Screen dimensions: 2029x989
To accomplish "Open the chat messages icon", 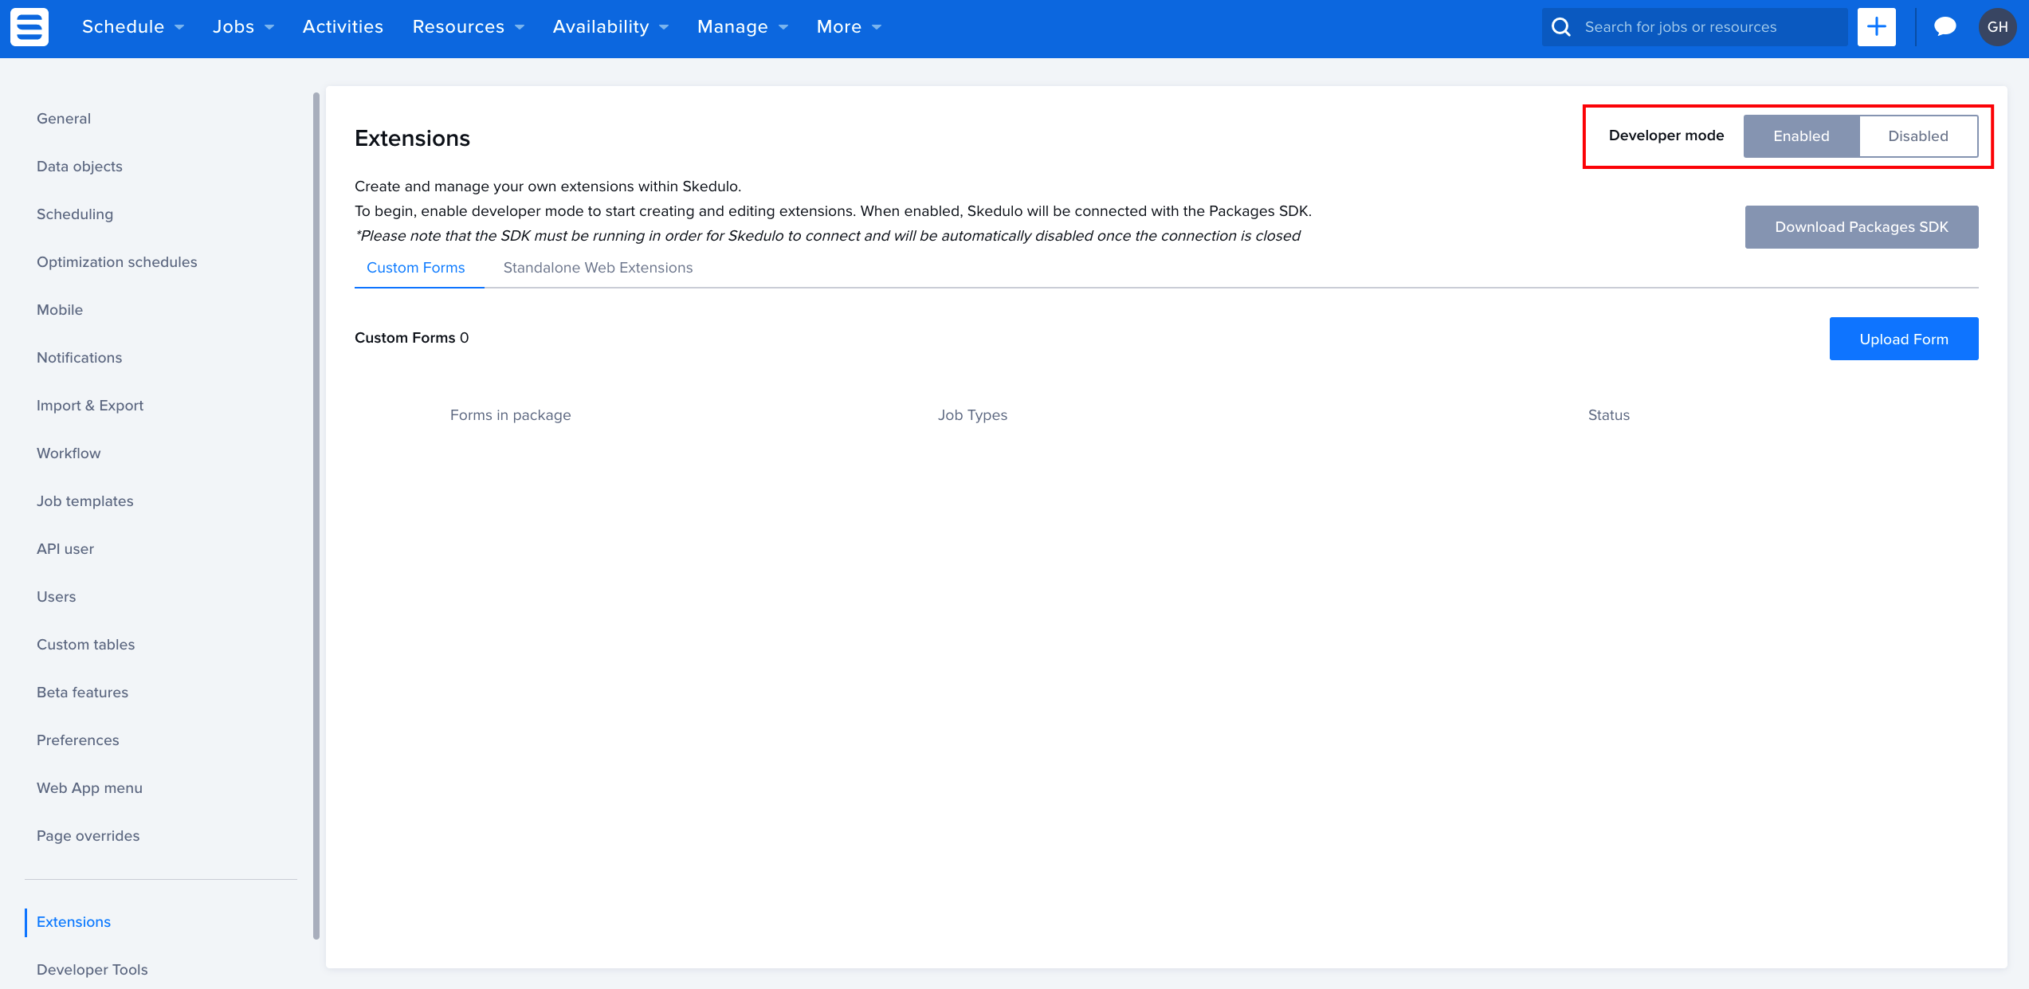I will 1945,26.
